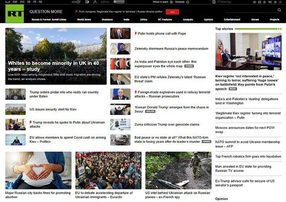Viewport: 286px width, 202px height.
Task: Open the Top stories Putin video conference image
Action: tap(248, 52)
